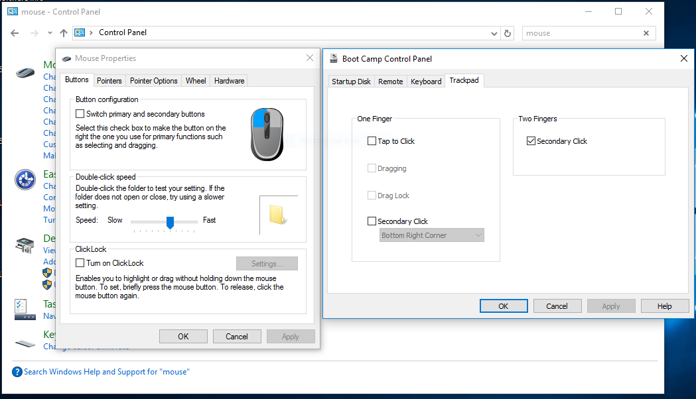Switch to the Hardware tab

(229, 81)
